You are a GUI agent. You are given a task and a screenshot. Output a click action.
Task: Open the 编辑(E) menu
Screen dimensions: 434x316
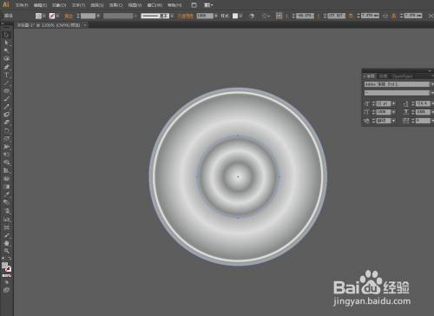pos(40,5)
